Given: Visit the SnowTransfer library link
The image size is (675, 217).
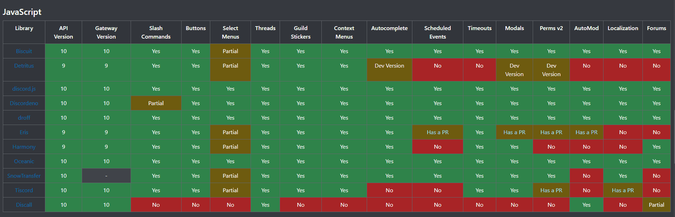Looking at the screenshot, I should pyautogui.click(x=24, y=176).
